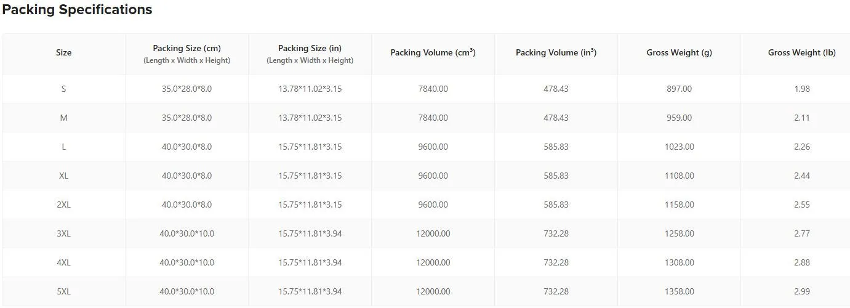The width and height of the screenshot is (850, 308).
Task: Select the Packing Volume (cm³) header
Action: click(433, 53)
